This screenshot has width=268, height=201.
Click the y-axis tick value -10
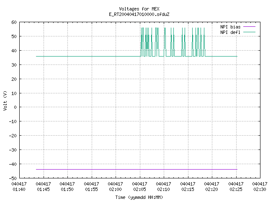coord(13,121)
